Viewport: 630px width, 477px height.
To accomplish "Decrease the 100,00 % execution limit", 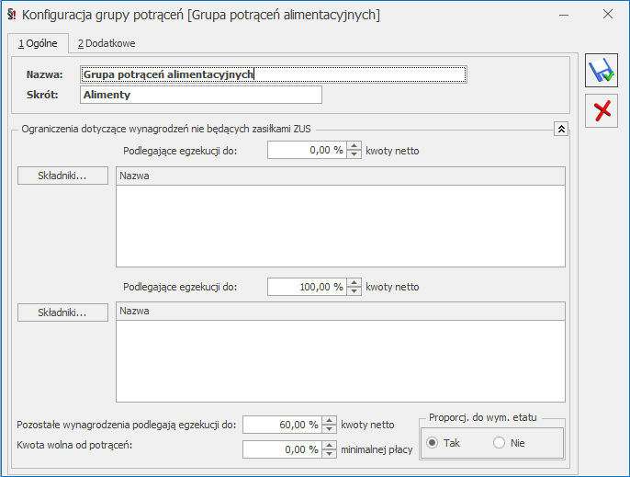I will click(354, 291).
